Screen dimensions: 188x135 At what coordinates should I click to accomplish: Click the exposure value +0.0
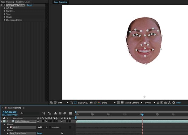tap(178, 103)
